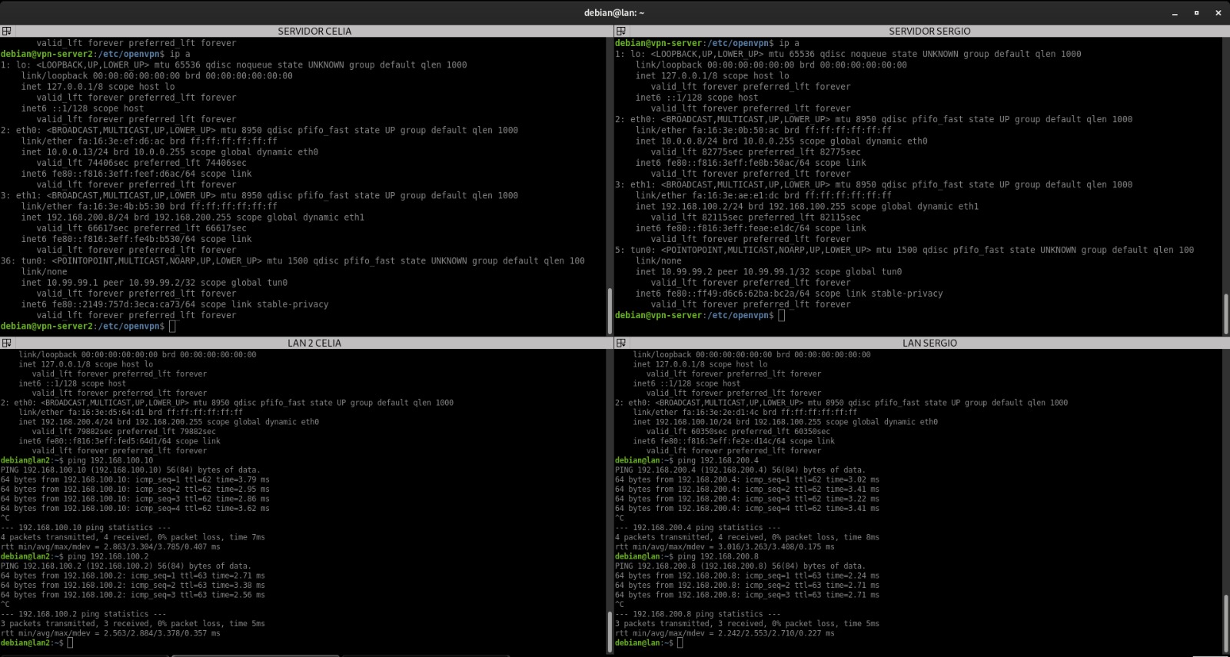Click the grouping icon of LAN SERGIO pane

(620, 343)
